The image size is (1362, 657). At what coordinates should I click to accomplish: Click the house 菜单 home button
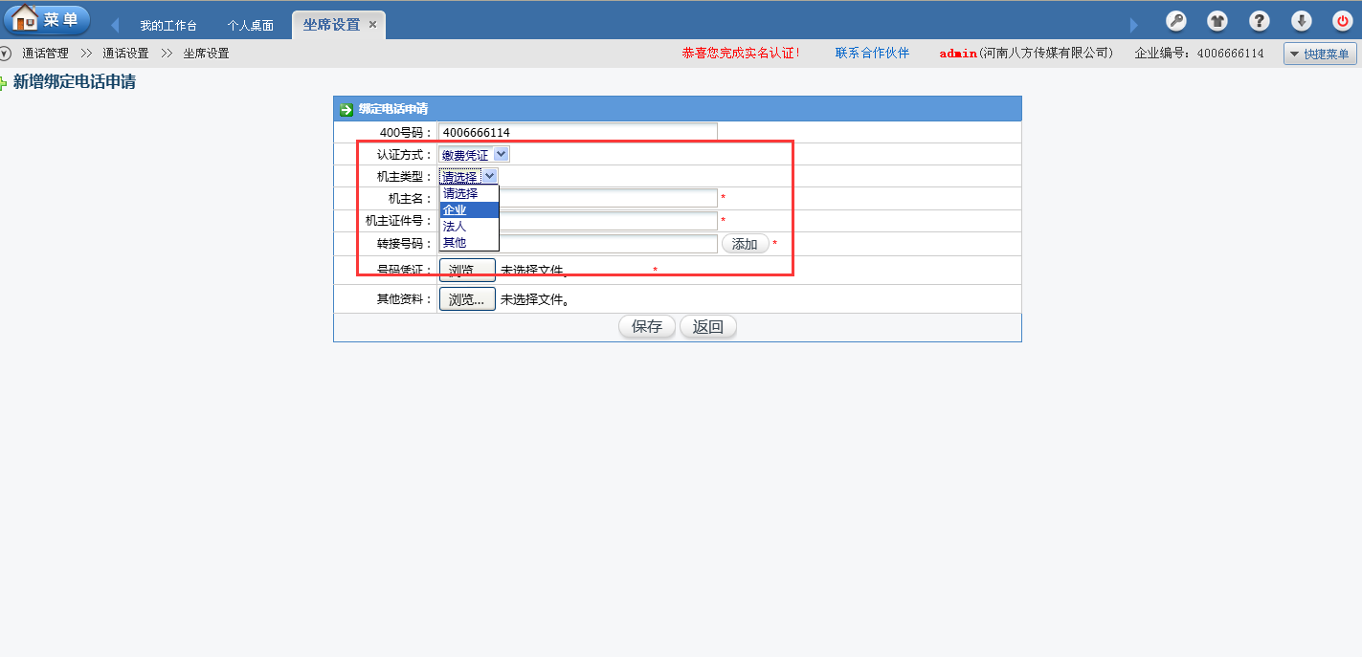48,20
